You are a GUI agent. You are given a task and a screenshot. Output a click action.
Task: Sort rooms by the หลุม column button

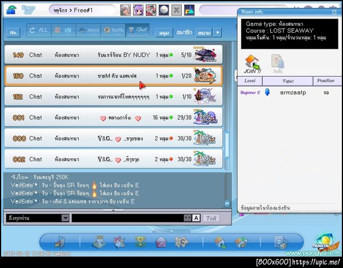[x=164, y=33]
